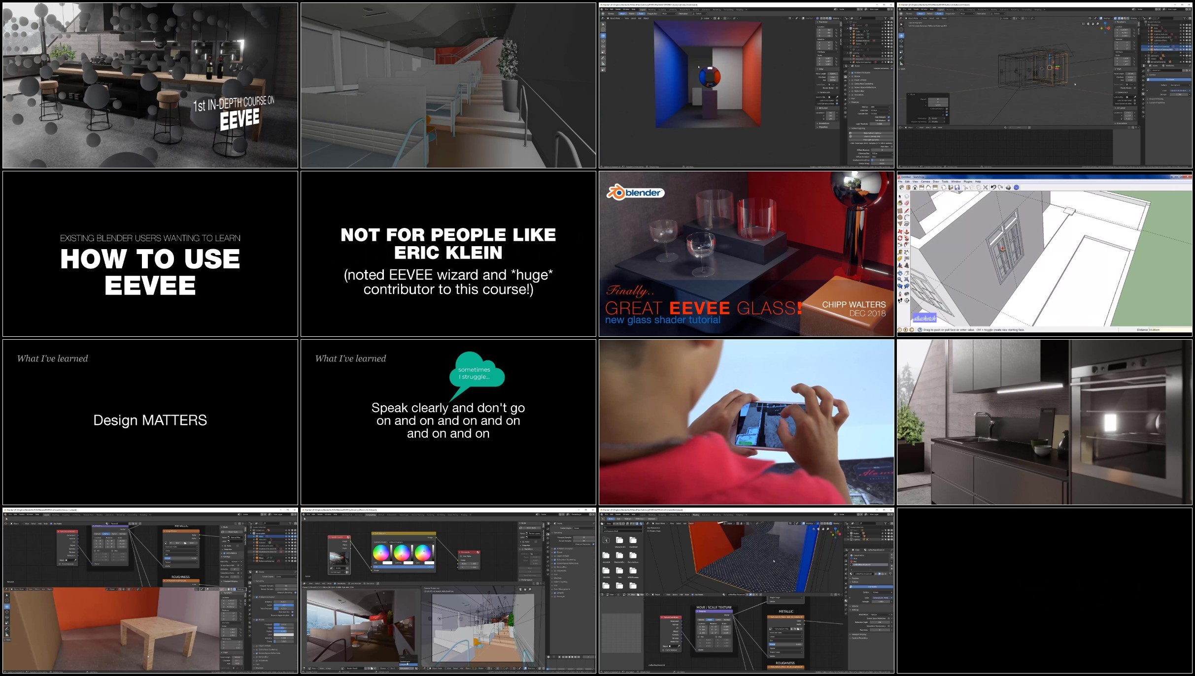This screenshot has height=676, width=1195.
Task: Select the Push/Pull tool in SketchUp
Action: [907, 231]
